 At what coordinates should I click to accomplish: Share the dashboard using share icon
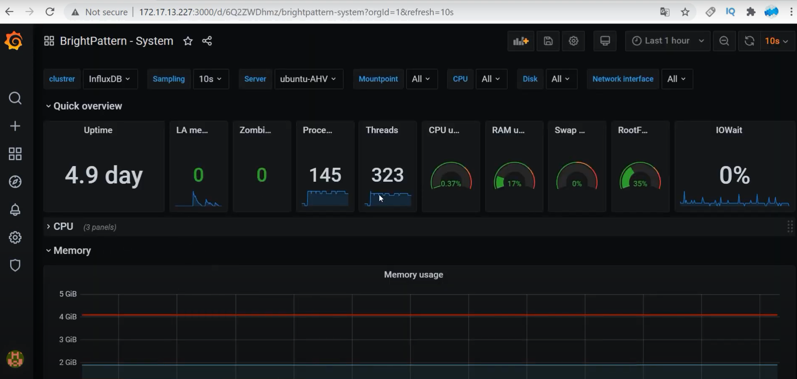(x=207, y=41)
